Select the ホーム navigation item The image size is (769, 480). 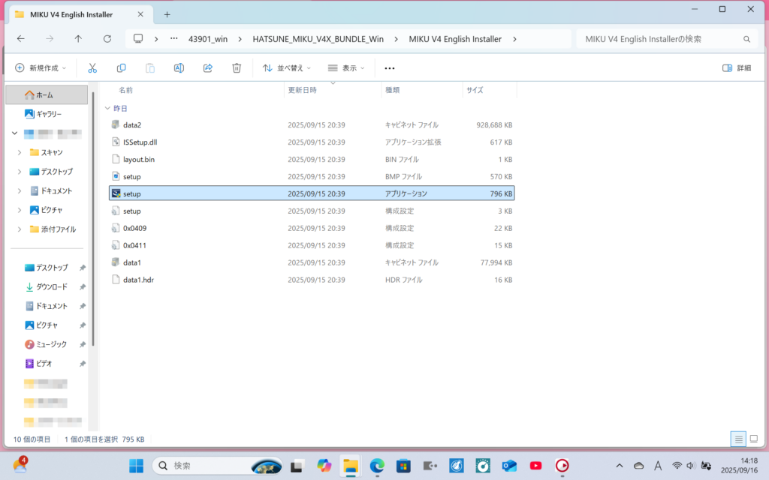(44, 94)
